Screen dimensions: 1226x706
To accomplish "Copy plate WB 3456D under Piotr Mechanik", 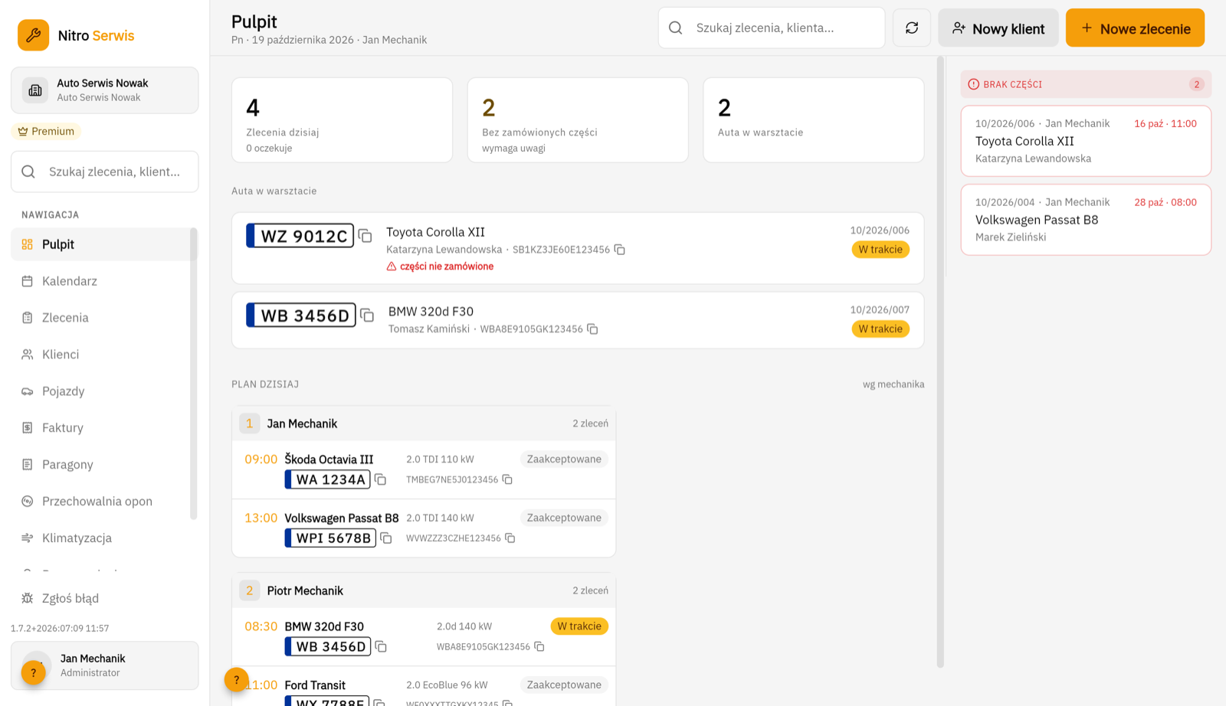I will coord(381,647).
